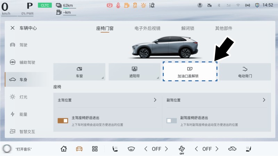Tap the "打开音乐" voice hint
The height and width of the screenshot is (156, 278).
(x=23, y=149)
